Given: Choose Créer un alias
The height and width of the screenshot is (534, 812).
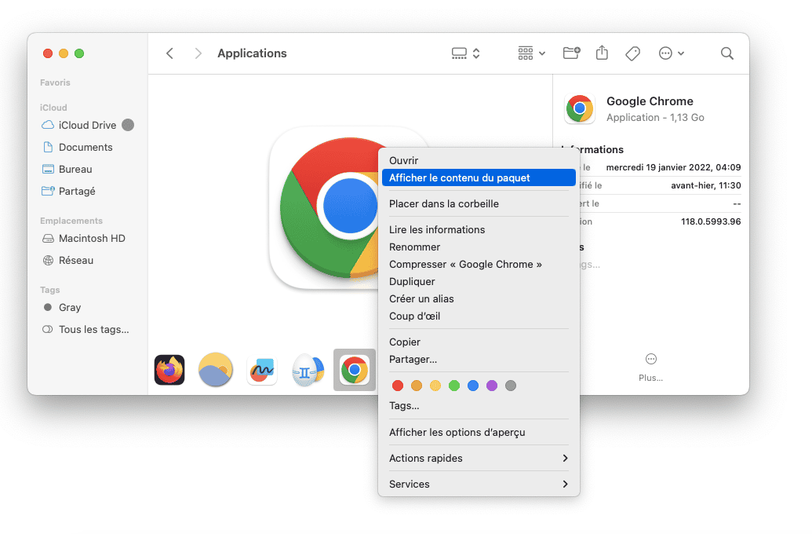Looking at the screenshot, I should point(479,299).
